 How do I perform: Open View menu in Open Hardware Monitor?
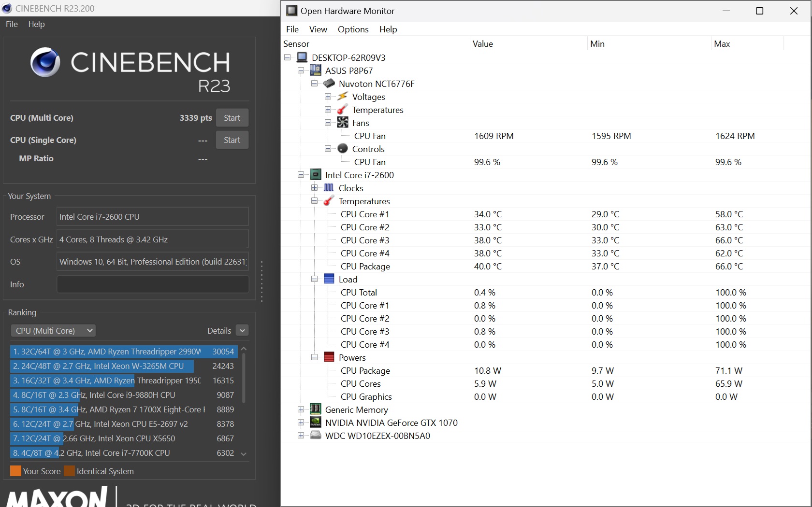318,29
